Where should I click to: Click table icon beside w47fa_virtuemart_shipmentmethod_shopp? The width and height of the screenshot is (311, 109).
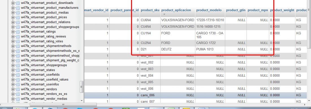coord(18,56)
